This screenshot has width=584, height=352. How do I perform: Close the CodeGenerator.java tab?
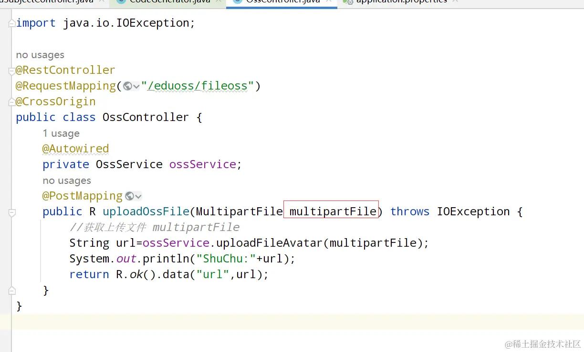pyautogui.click(x=219, y=1)
